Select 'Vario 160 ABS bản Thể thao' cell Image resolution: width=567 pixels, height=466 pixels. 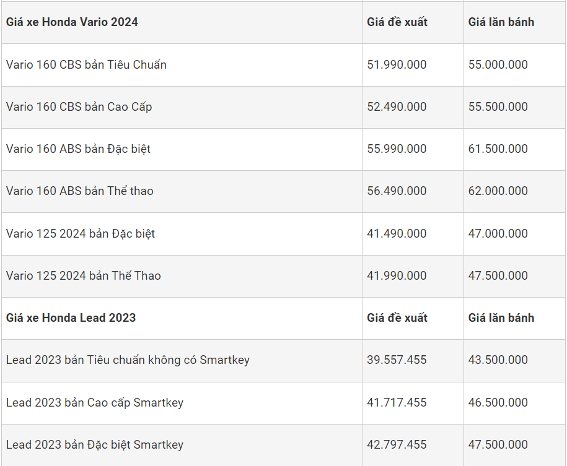coord(79,191)
